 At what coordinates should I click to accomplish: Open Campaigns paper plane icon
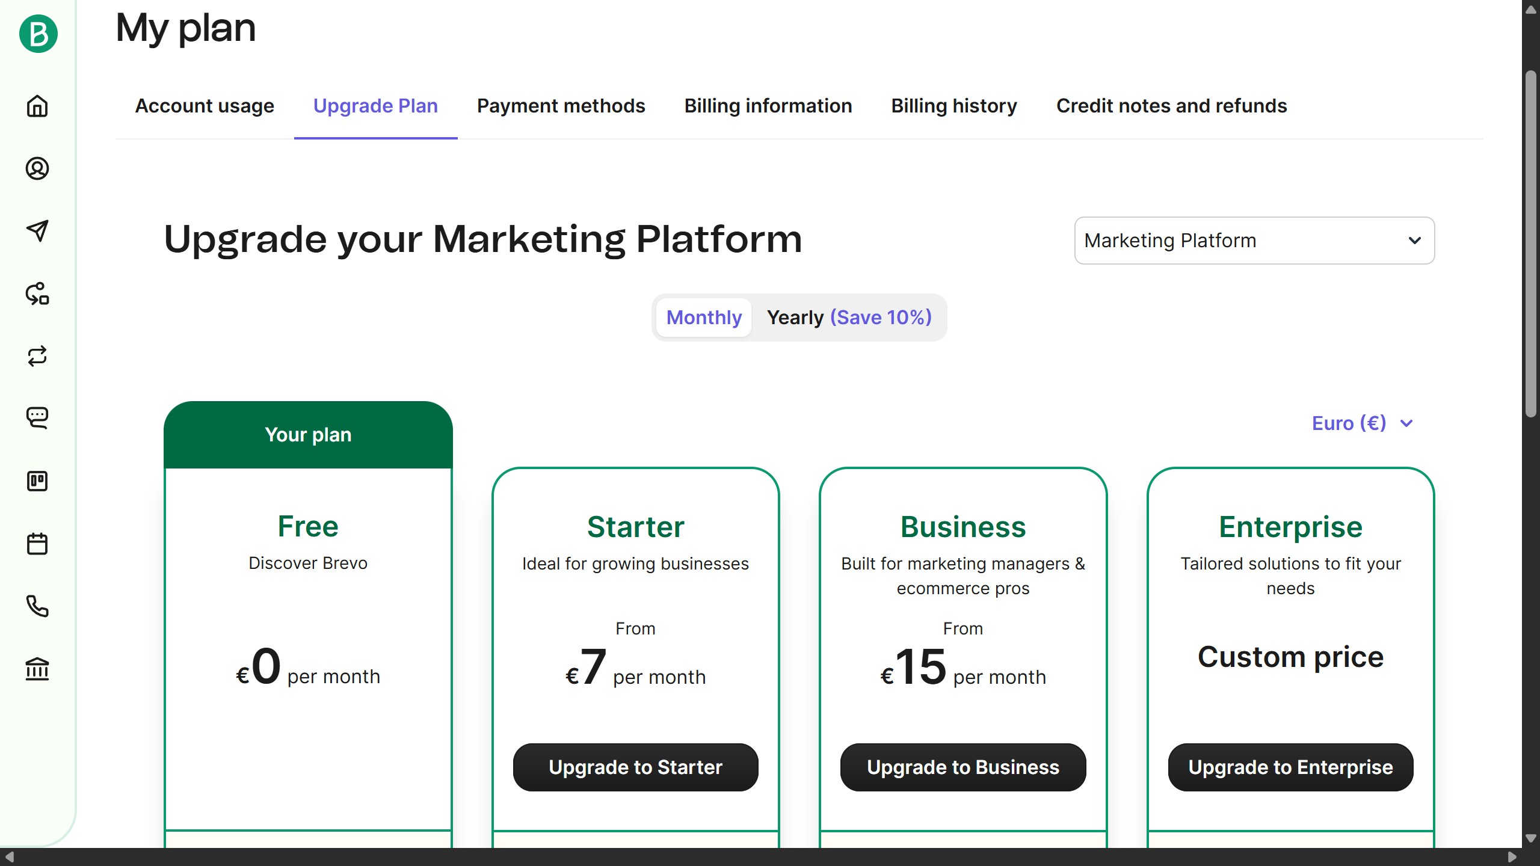click(37, 231)
